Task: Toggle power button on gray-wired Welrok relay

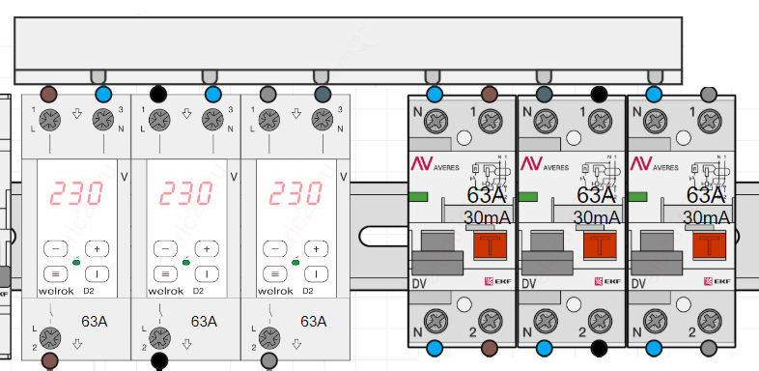Action: (x=317, y=273)
